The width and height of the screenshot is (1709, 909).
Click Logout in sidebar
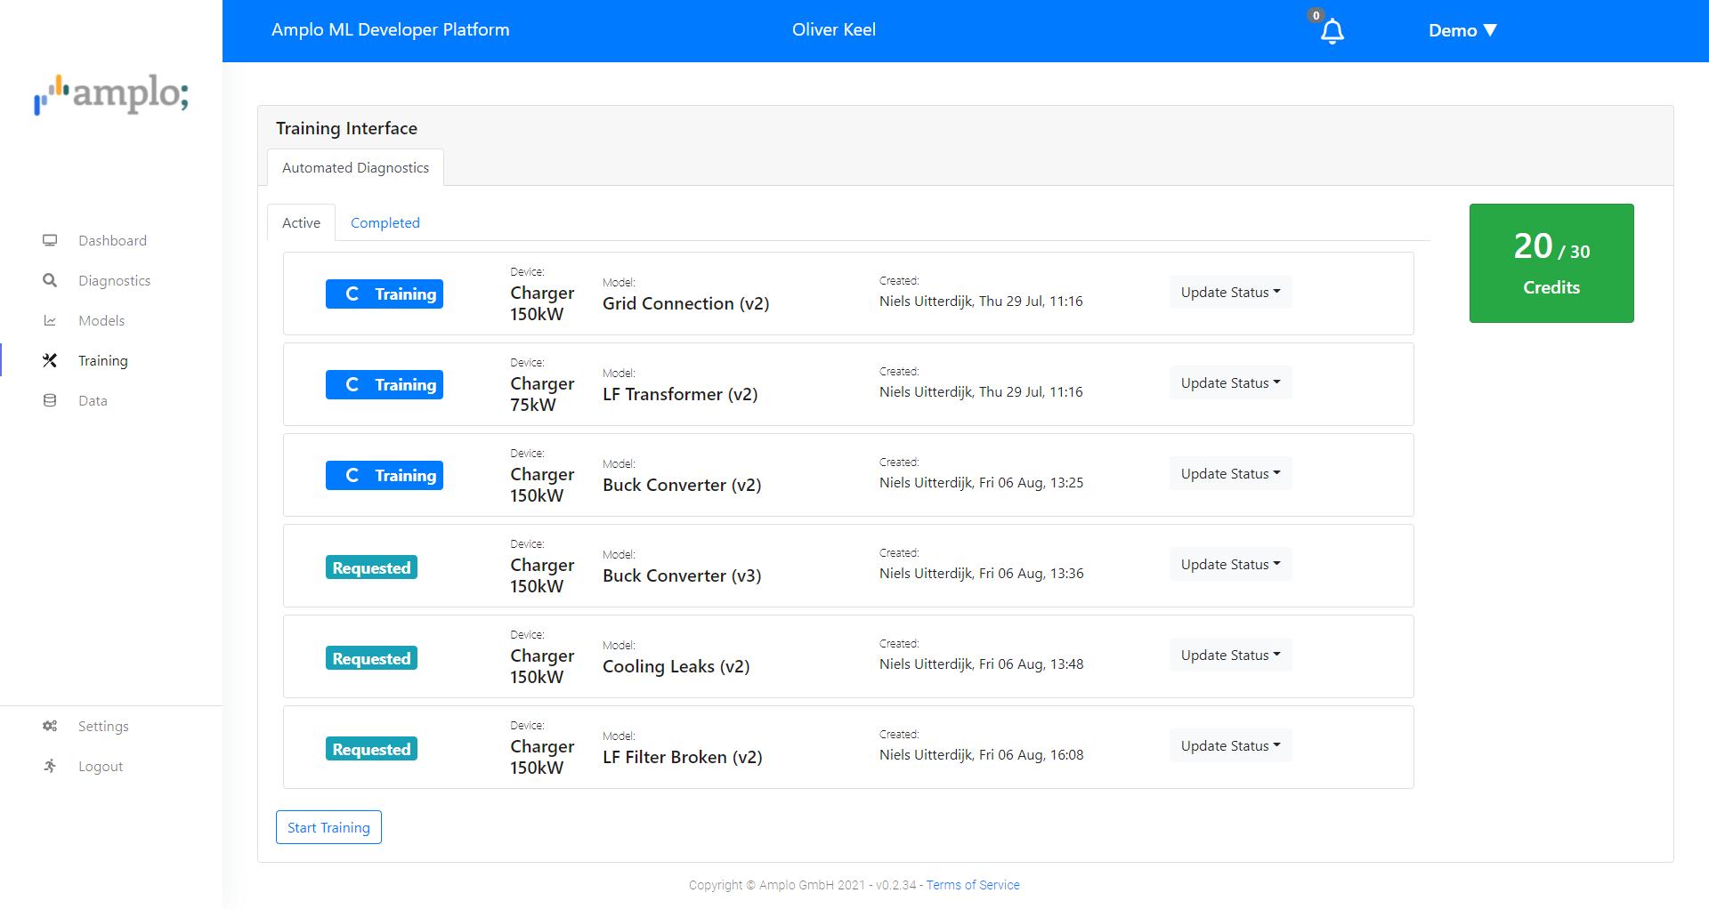click(101, 766)
